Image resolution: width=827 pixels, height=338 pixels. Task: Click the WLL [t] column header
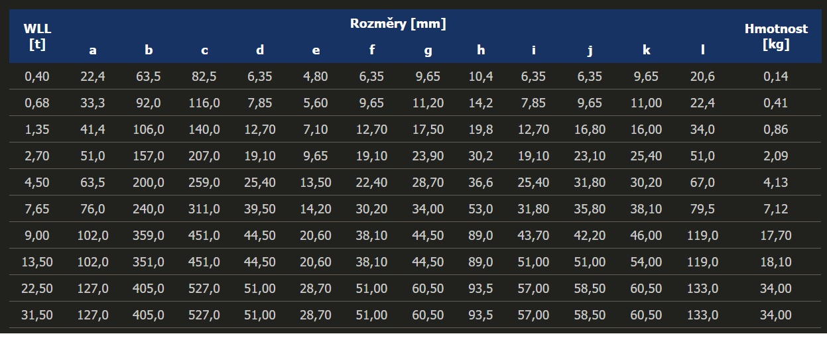37,36
